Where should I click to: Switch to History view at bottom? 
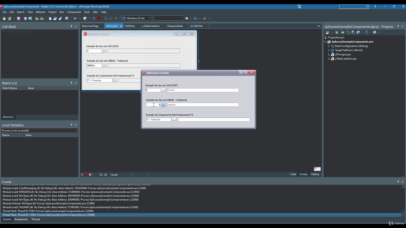coord(315,174)
